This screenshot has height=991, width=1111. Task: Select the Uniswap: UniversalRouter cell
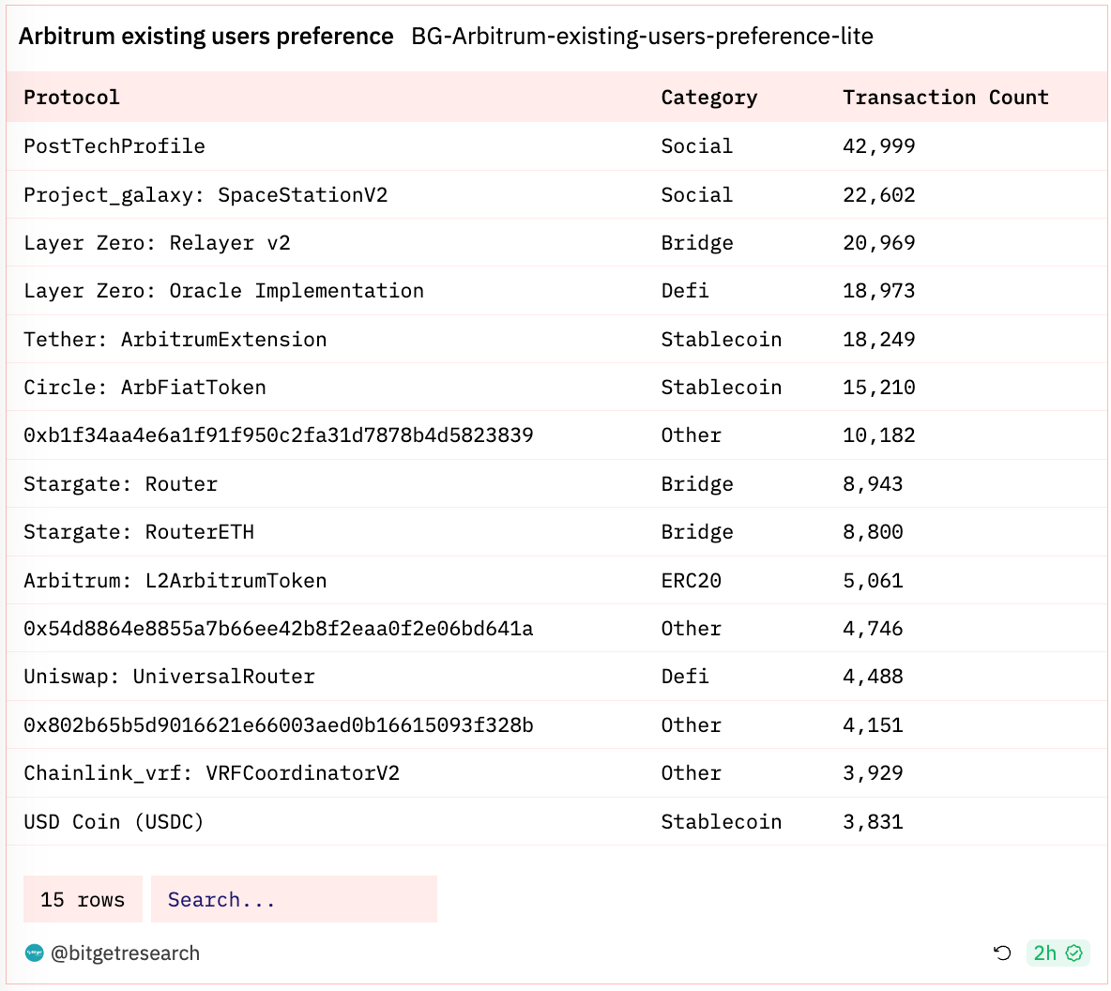coord(169,677)
